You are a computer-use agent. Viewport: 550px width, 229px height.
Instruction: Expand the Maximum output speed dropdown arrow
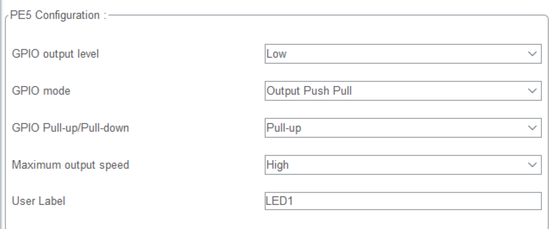click(x=533, y=165)
